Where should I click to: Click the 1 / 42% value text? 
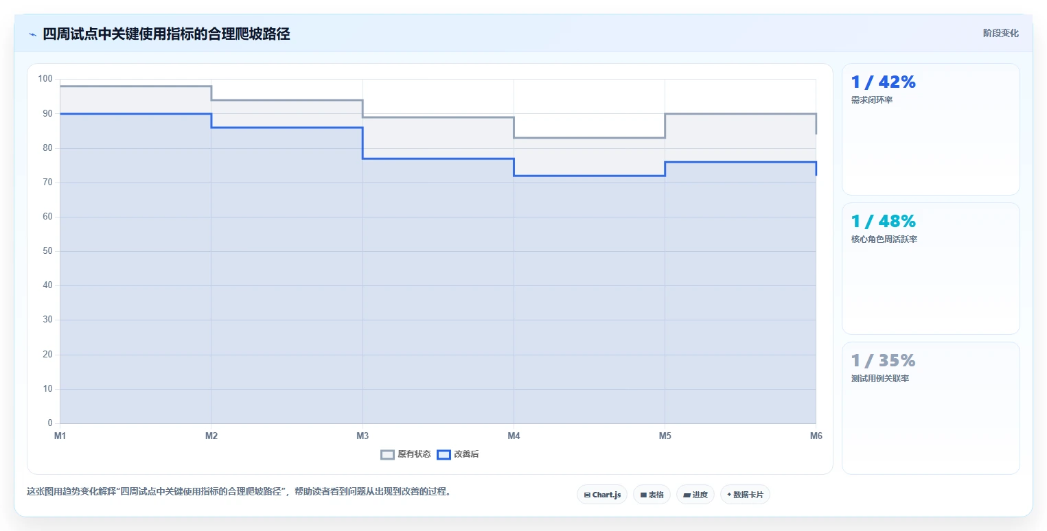[883, 82]
